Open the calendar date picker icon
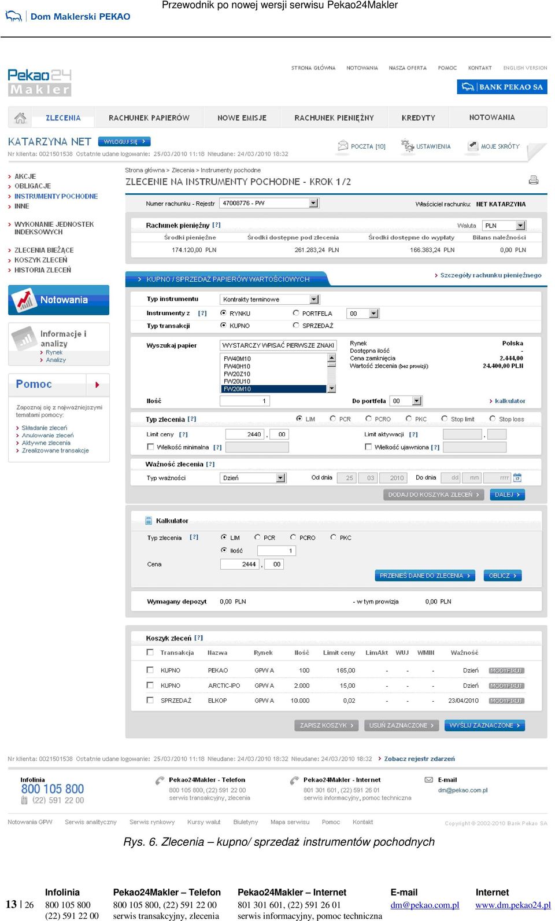The image size is (555, 921). [517, 477]
